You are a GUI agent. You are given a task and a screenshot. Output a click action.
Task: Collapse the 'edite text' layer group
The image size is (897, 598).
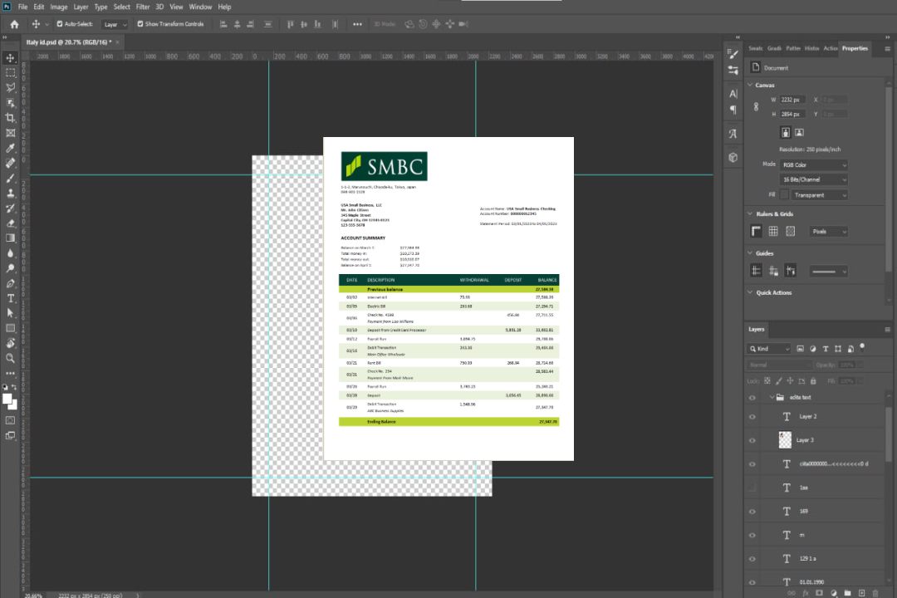(x=771, y=397)
